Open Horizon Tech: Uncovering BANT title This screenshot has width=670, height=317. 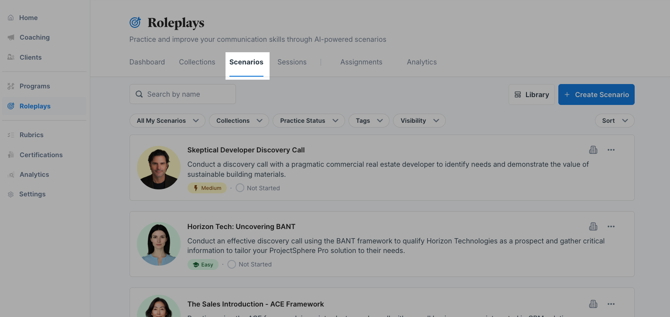(x=241, y=226)
